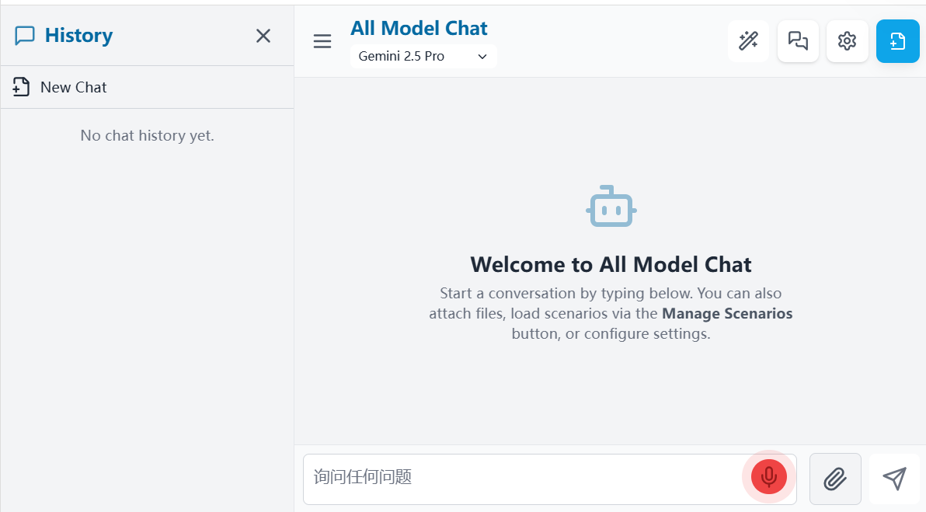The image size is (926, 512).
Task: Click the magic wand icon button
Action: [x=748, y=41]
